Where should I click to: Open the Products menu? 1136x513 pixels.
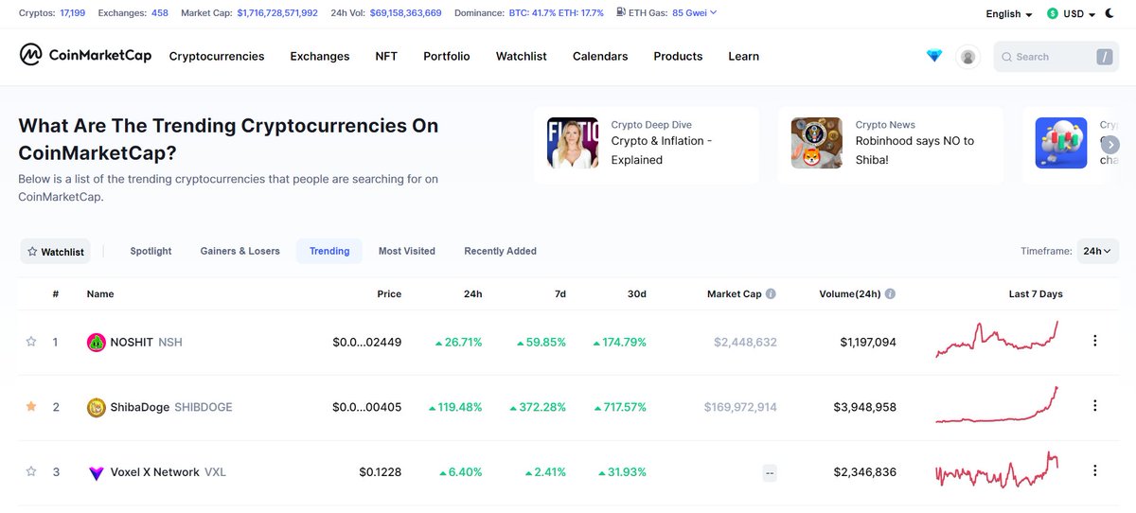tap(678, 57)
